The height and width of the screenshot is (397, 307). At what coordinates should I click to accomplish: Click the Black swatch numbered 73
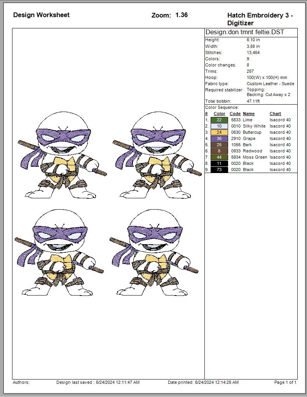[x=219, y=170]
